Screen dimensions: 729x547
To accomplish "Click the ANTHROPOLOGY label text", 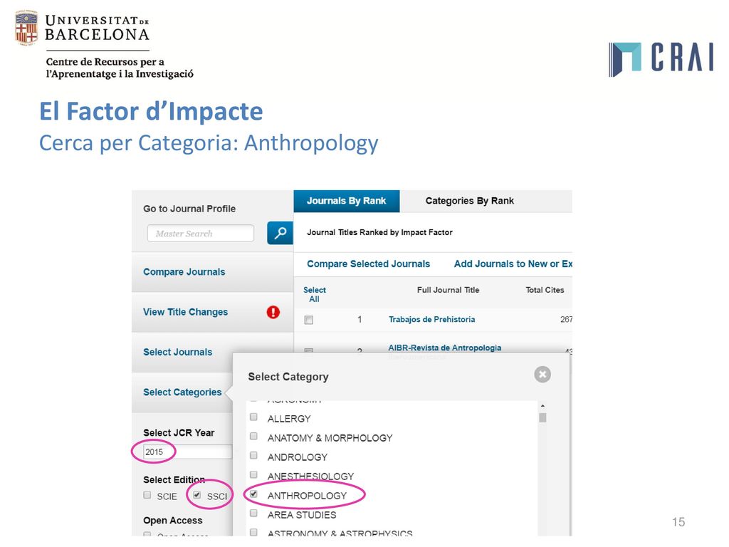I will [307, 496].
